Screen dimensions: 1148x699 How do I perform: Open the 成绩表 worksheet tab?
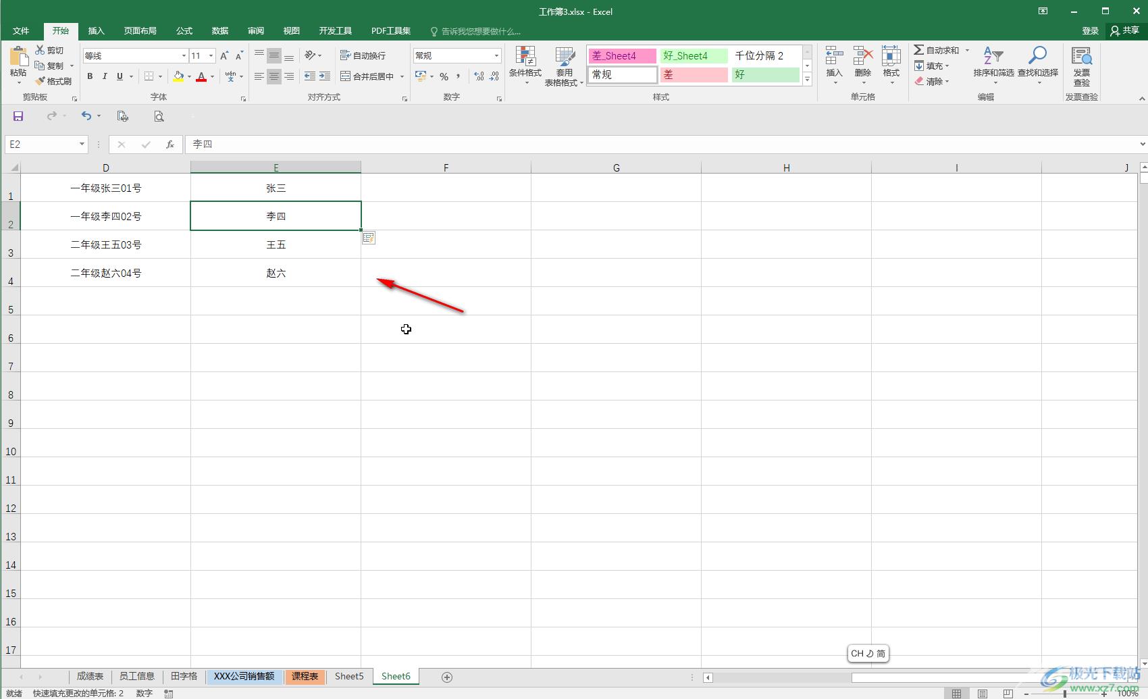pyautogui.click(x=90, y=676)
